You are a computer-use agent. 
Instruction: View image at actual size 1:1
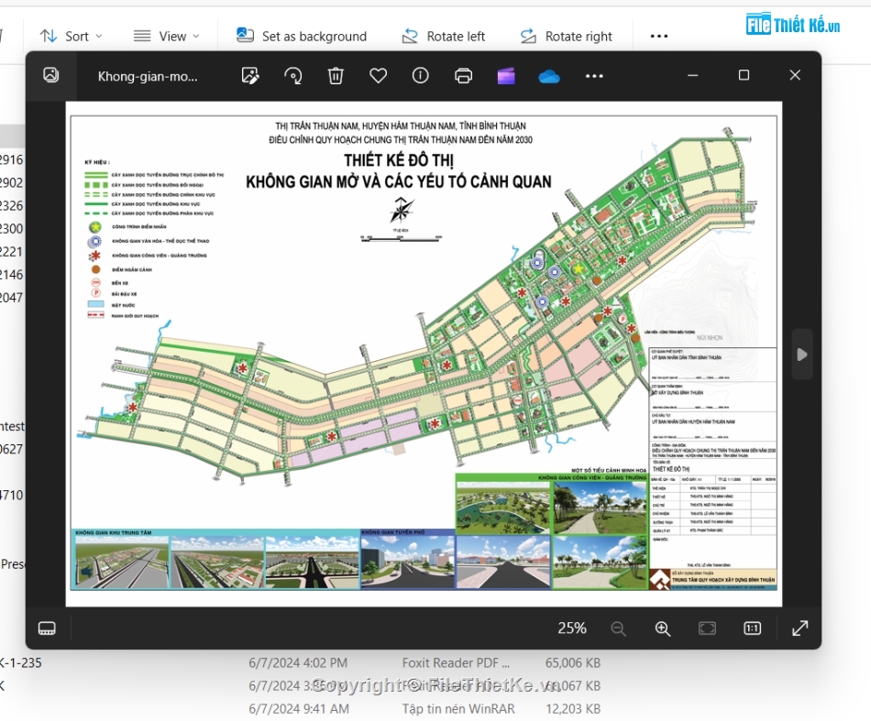pos(752,628)
